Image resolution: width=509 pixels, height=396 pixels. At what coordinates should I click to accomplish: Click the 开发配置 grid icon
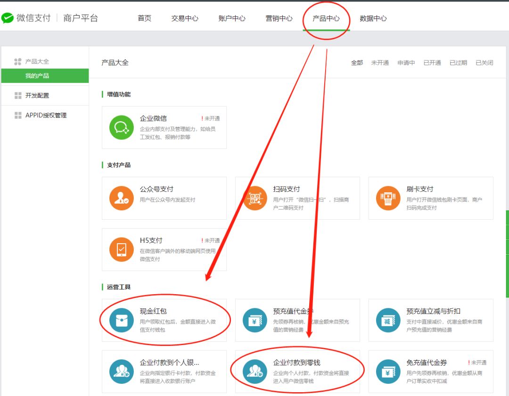pos(18,95)
